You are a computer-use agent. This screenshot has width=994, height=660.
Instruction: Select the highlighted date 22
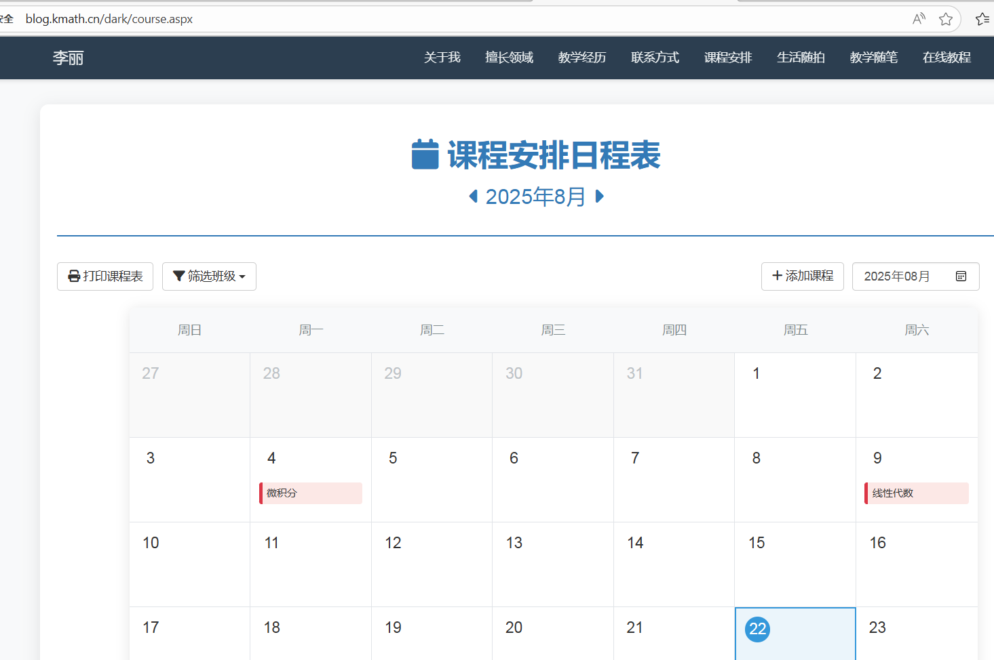point(758,629)
